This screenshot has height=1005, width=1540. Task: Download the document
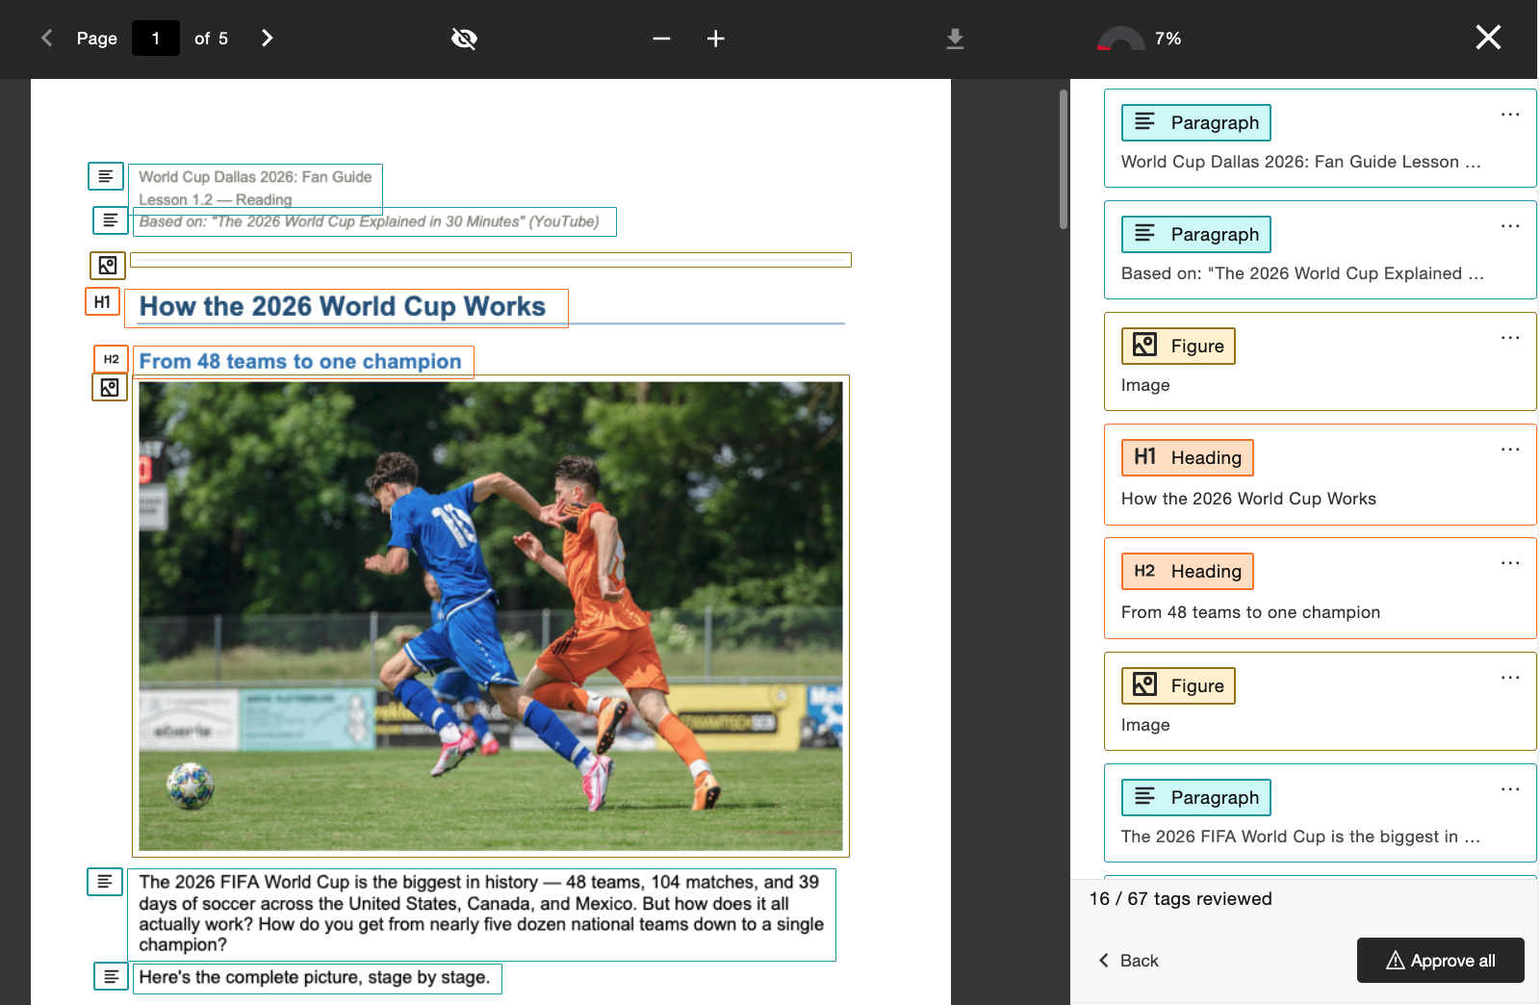955,39
